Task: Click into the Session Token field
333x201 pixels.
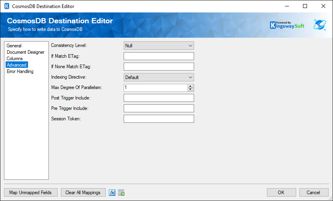Action: tap(158, 119)
